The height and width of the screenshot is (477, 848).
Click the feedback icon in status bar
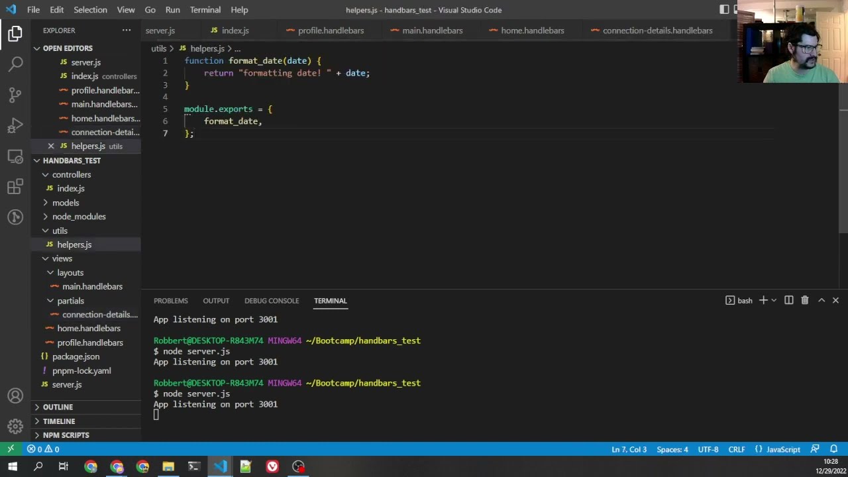coord(815,449)
